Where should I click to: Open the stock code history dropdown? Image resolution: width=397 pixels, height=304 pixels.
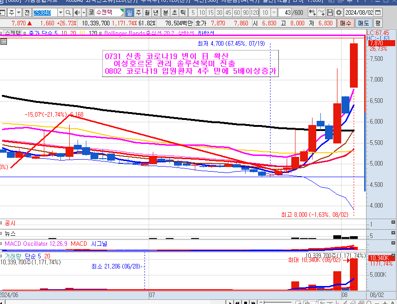click(x=60, y=12)
